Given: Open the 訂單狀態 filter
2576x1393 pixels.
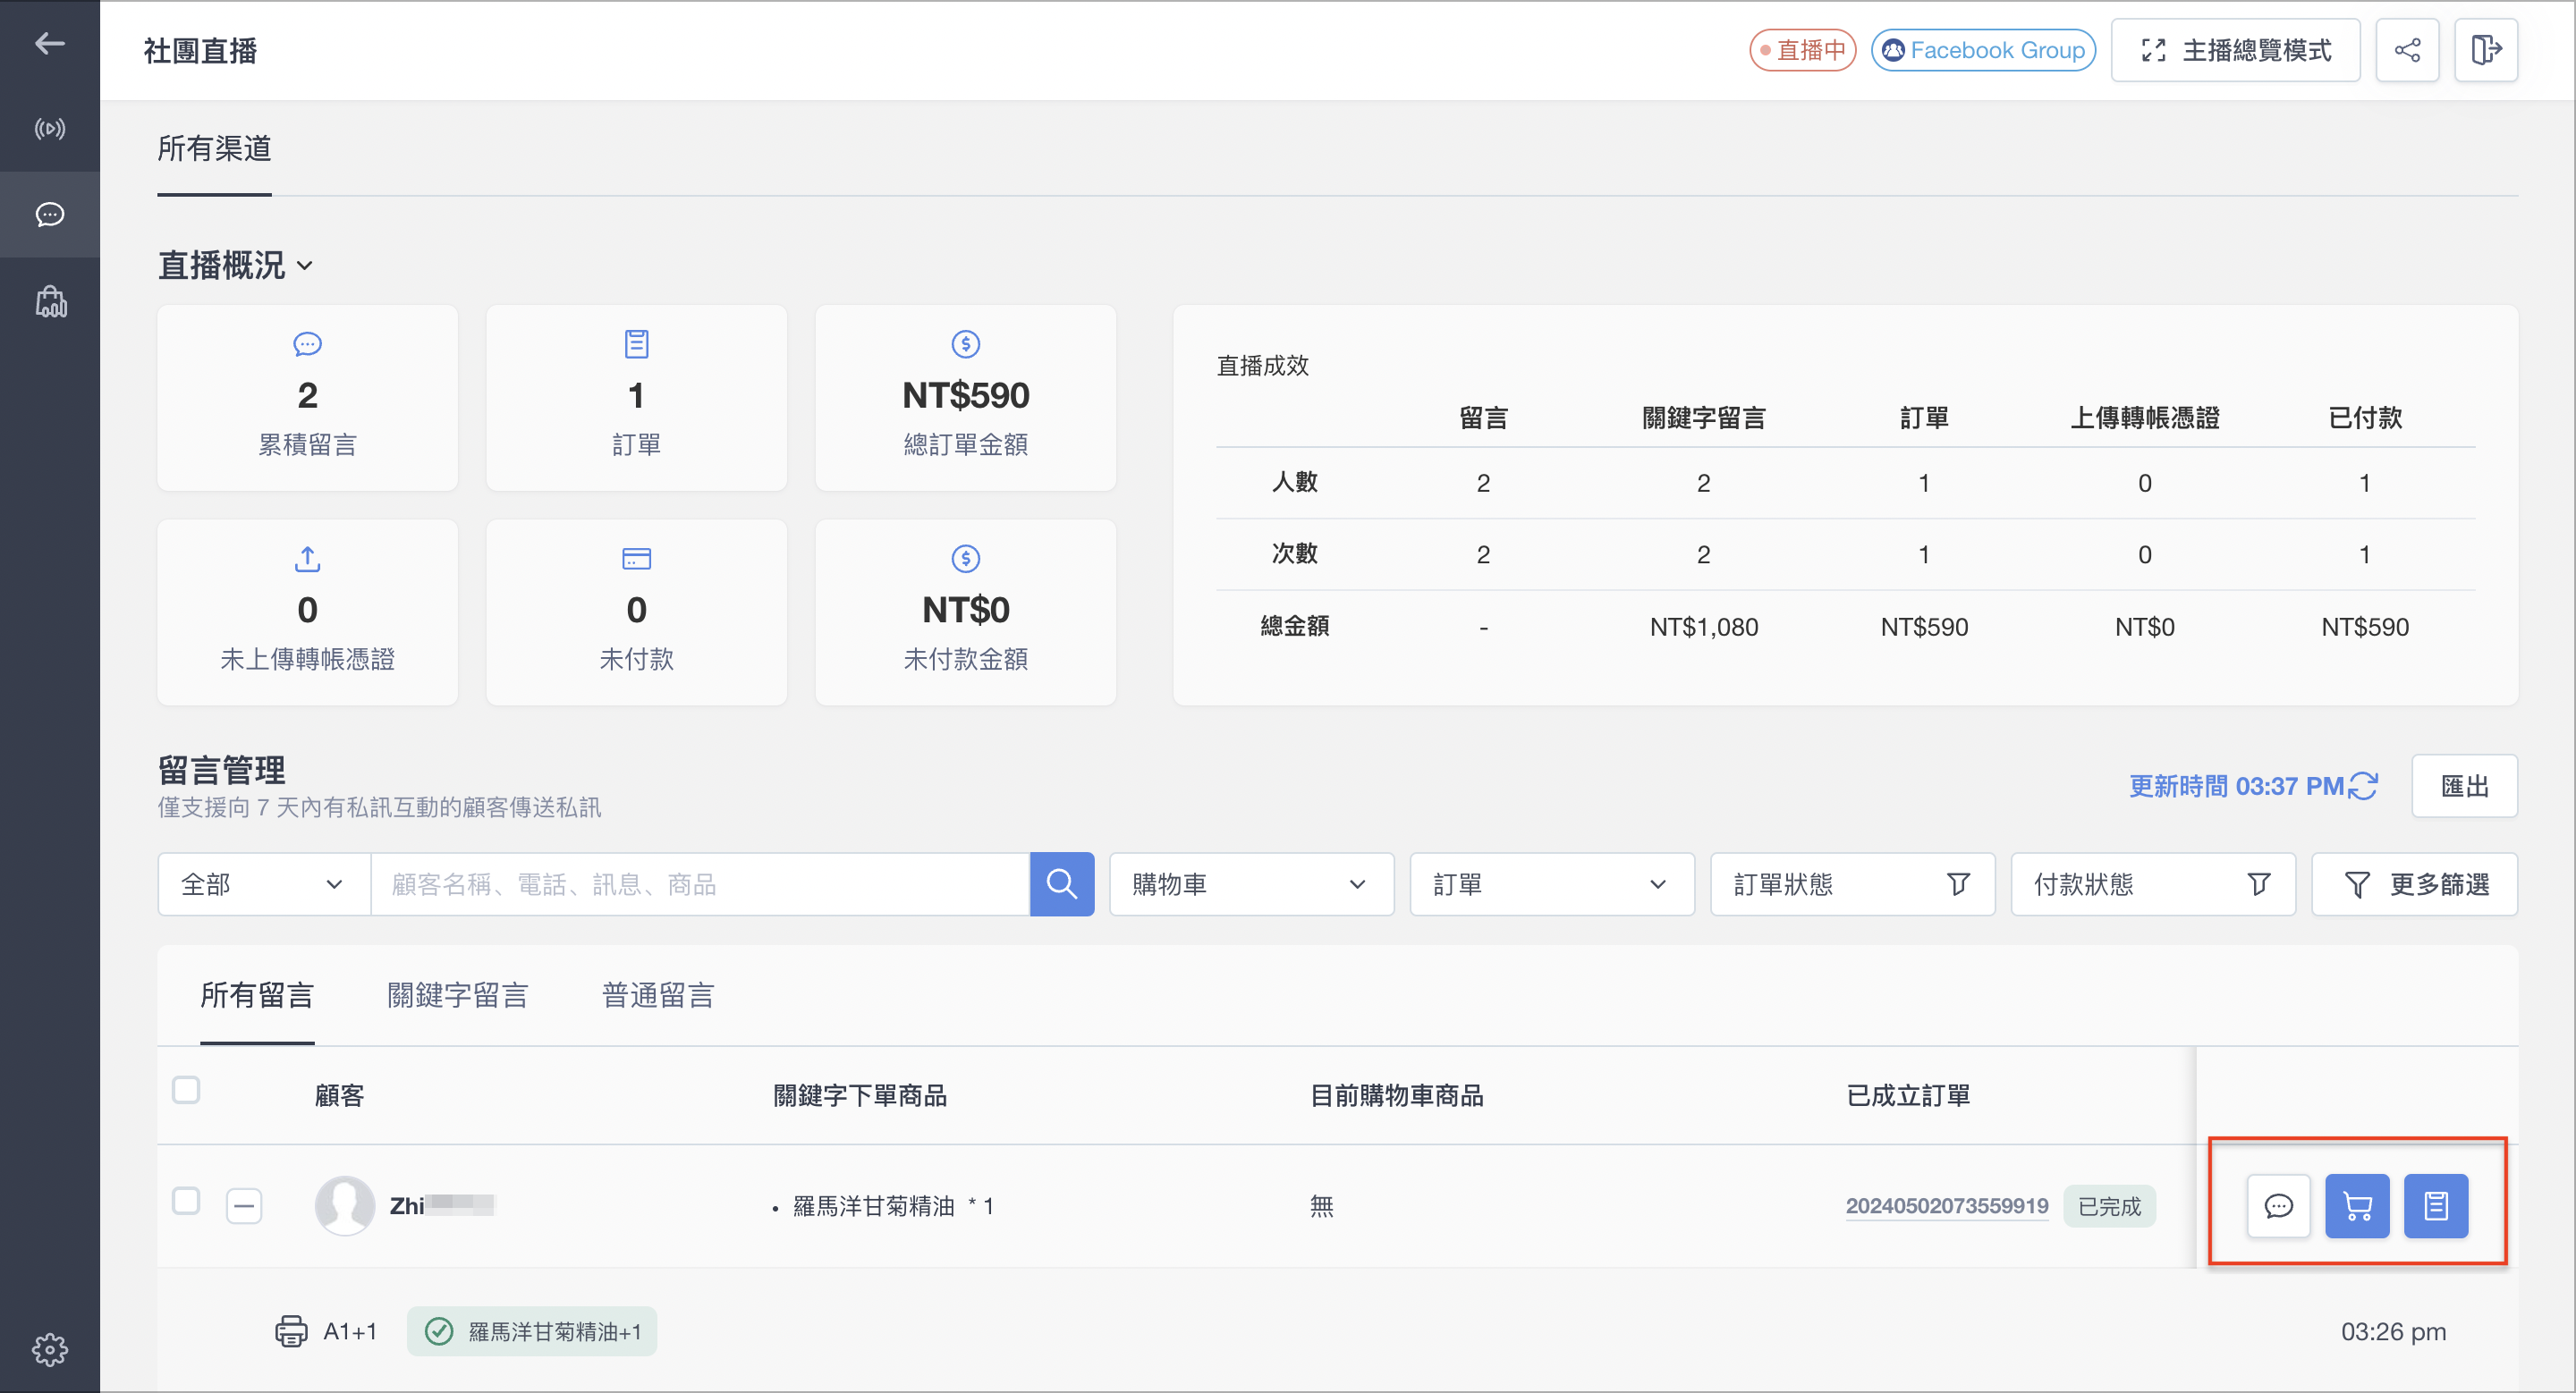Looking at the screenshot, I should click(x=1852, y=884).
